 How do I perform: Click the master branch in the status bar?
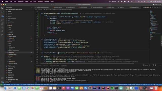coord(7,85)
